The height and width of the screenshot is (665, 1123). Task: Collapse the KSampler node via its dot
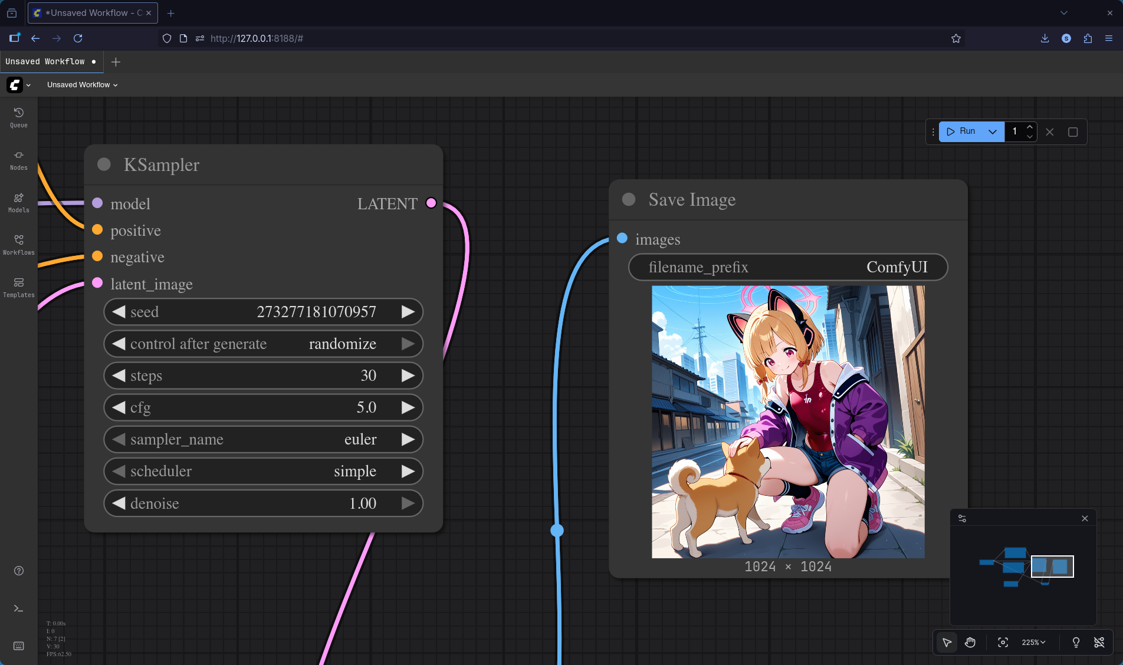click(x=104, y=164)
